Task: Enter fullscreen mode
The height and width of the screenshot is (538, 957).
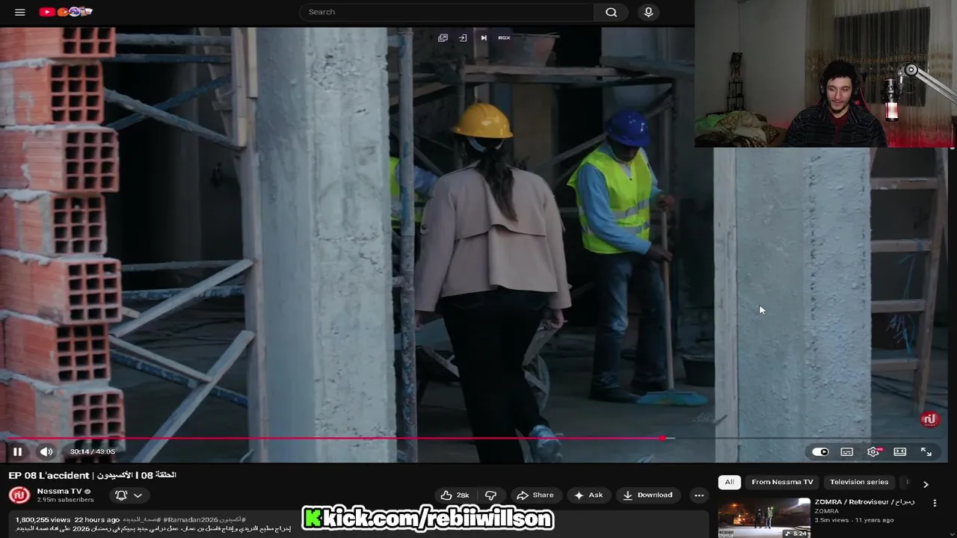Action: coord(926,451)
